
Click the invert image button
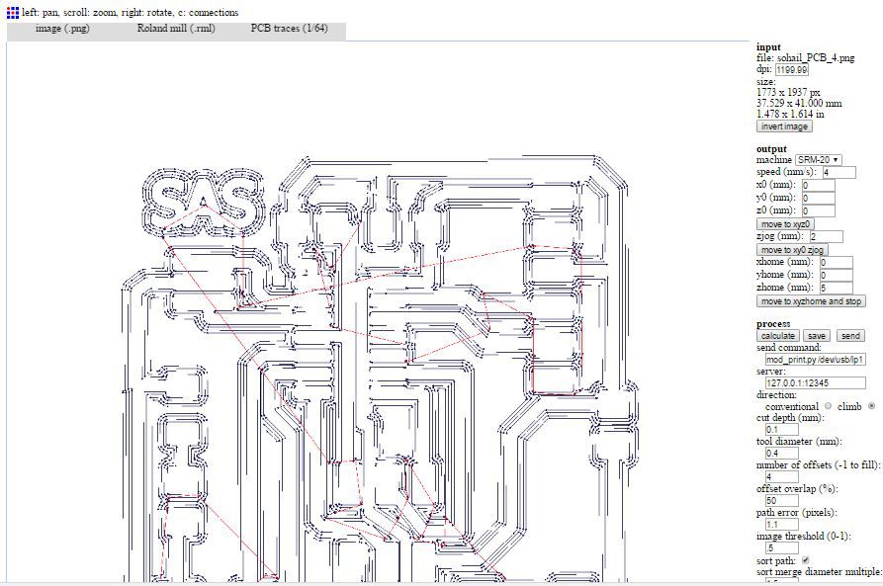[x=784, y=126]
